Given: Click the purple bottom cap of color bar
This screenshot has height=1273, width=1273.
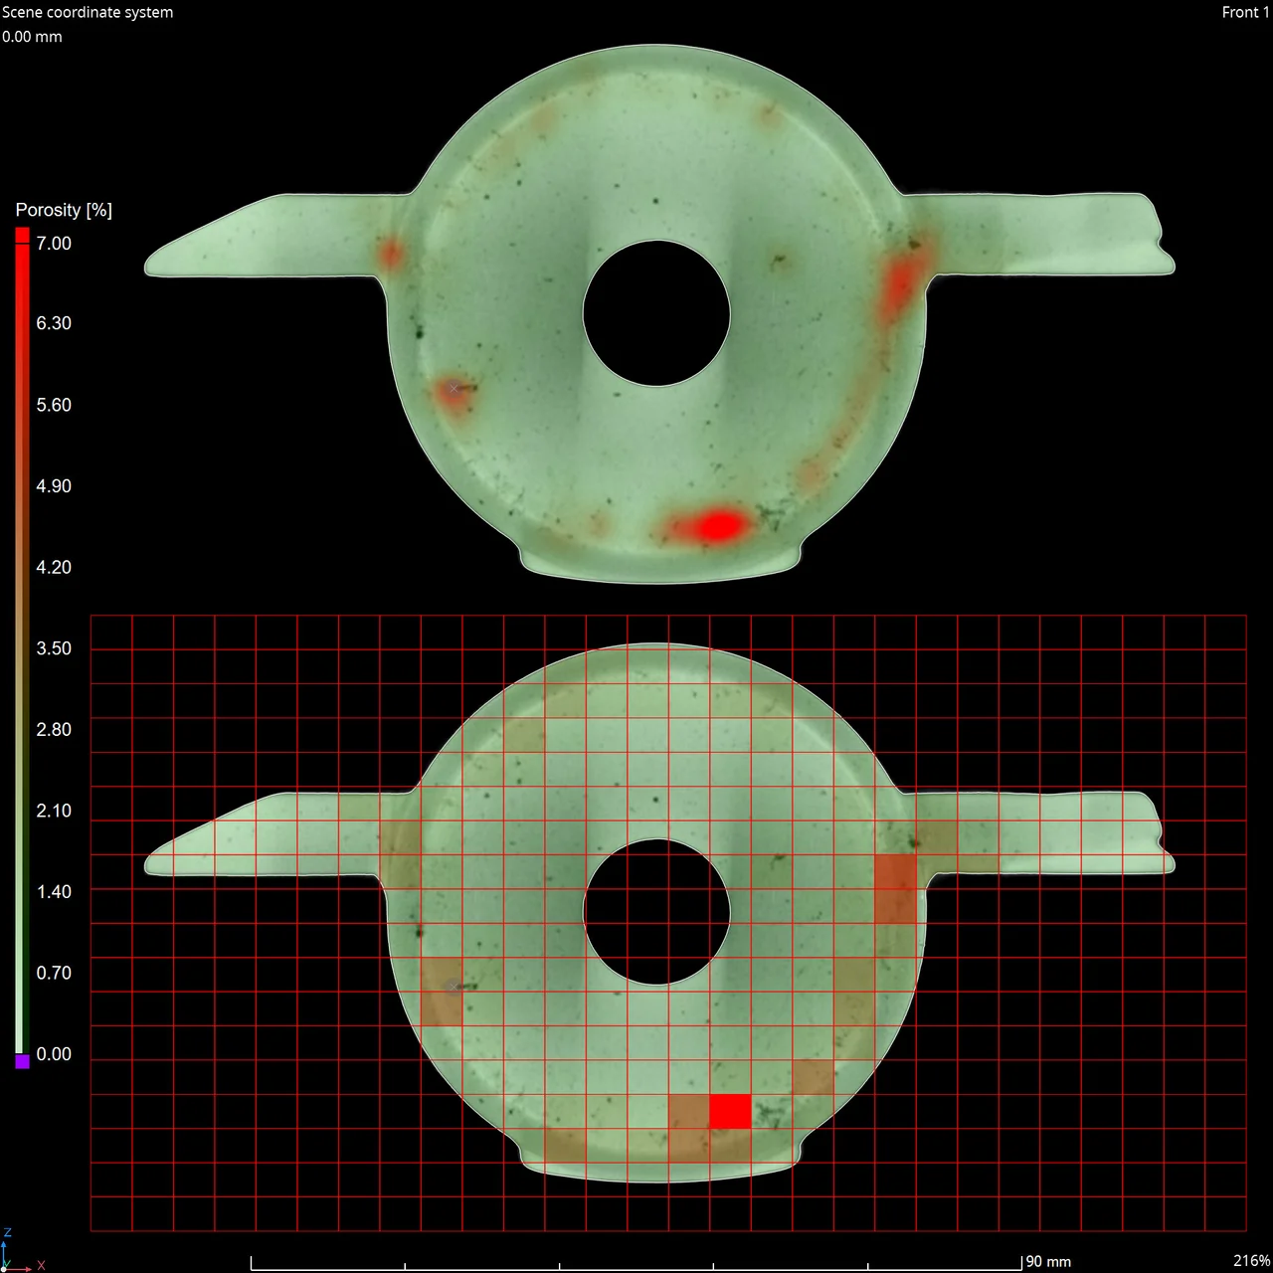Looking at the screenshot, I should pos(22,1061).
